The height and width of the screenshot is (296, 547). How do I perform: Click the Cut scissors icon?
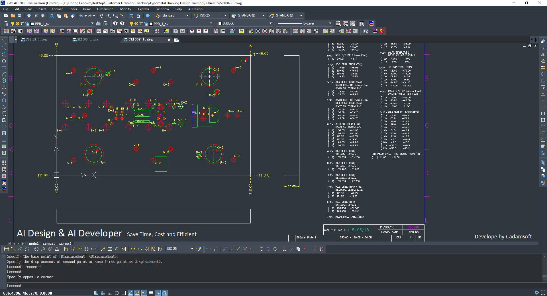coord(52,16)
